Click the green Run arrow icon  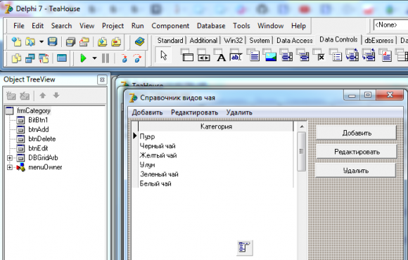pyautogui.click(x=83, y=58)
